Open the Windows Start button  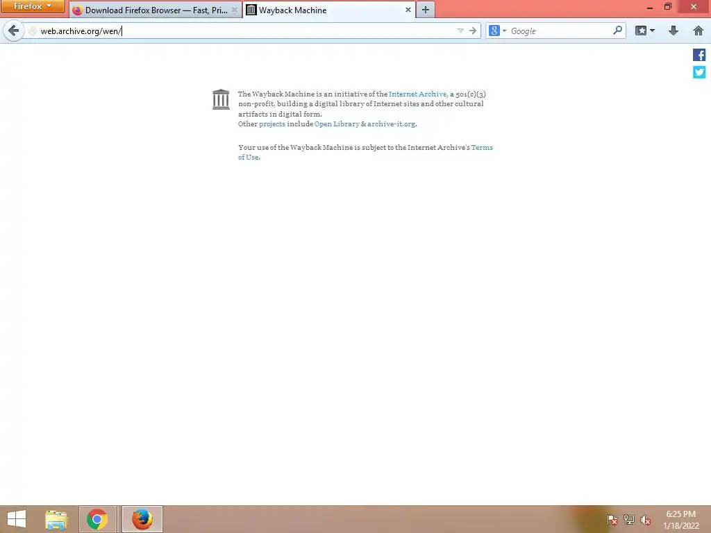click(17, 519)
